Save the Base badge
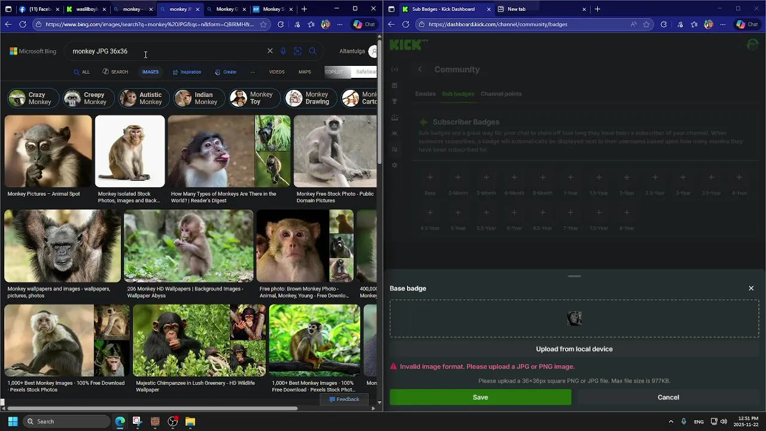This screenshot has width=766, height=431. [481, 397]
